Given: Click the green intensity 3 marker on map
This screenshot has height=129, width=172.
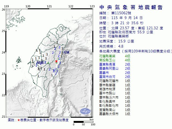Looking at the screenshot, I should [58, 59].
